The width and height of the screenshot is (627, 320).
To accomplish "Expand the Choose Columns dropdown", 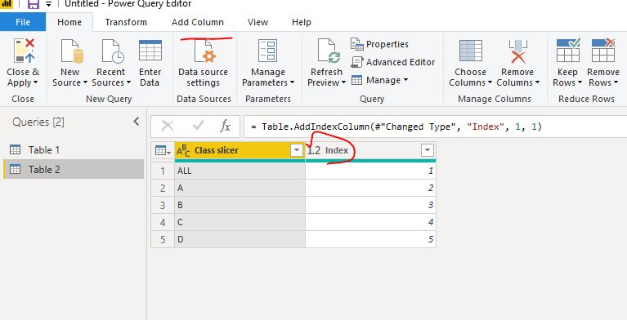I will pyautogui.click(x=490, y=82).
